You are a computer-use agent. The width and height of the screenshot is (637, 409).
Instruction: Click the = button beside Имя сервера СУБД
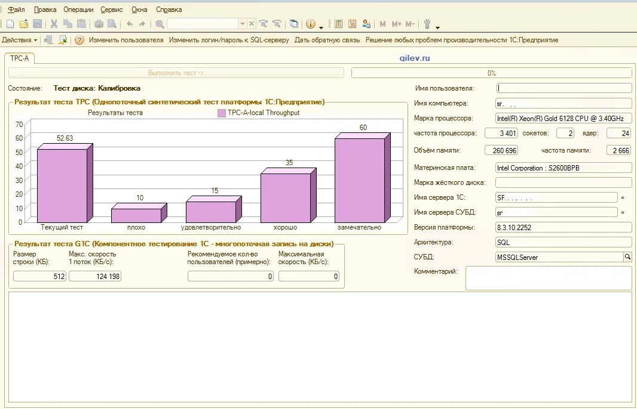pos(623,212)
